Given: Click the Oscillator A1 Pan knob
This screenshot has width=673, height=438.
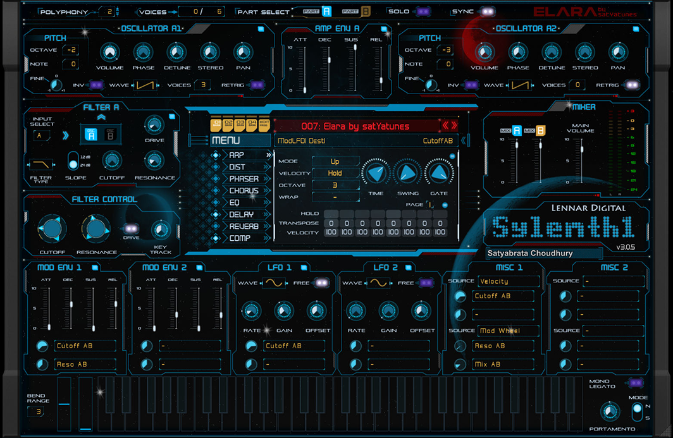Looking at the screenshot, I should 243,52.
